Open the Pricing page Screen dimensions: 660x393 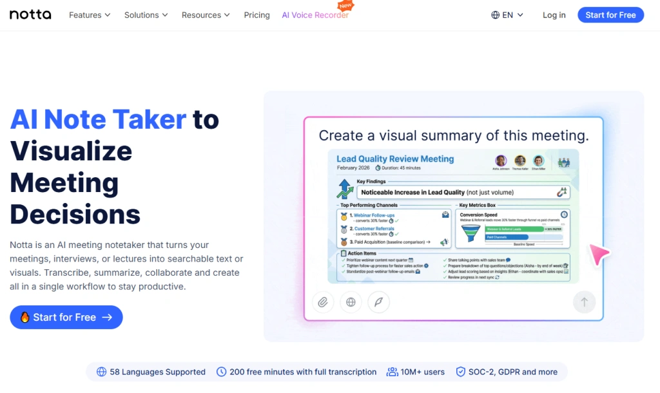[x=257, y=15]
